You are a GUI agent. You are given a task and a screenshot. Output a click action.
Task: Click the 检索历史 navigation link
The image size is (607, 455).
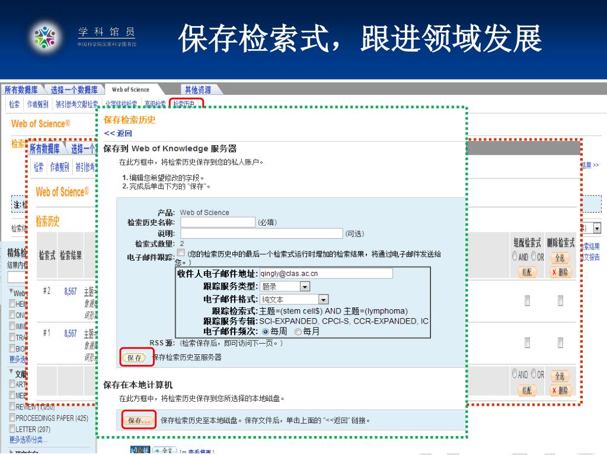coord(184,104)
